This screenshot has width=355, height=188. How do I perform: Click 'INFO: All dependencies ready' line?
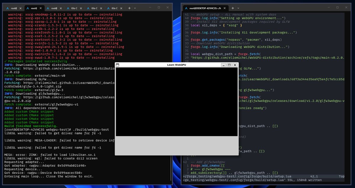point(31,108)
